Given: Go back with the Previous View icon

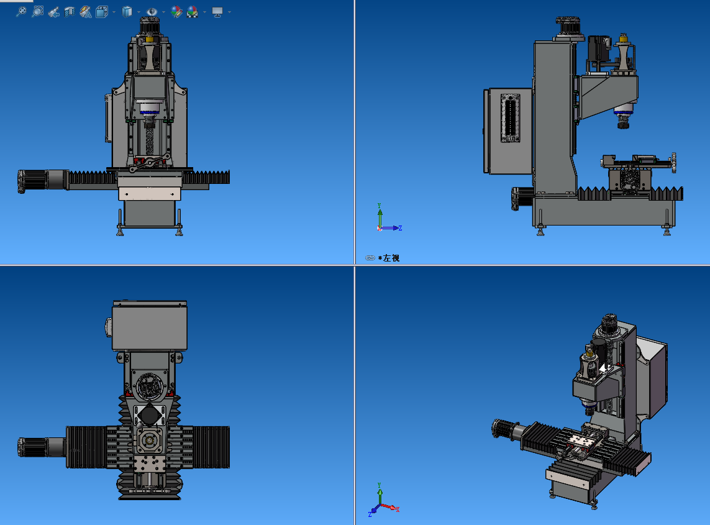Looking at the screenshot, I should point(54,11).
